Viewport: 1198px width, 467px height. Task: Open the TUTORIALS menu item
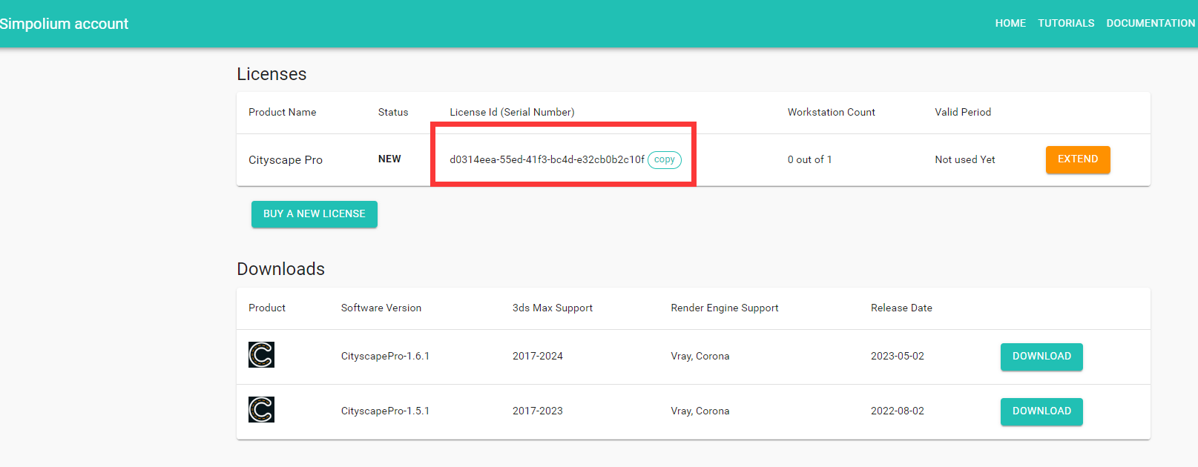pos(1066,23)
